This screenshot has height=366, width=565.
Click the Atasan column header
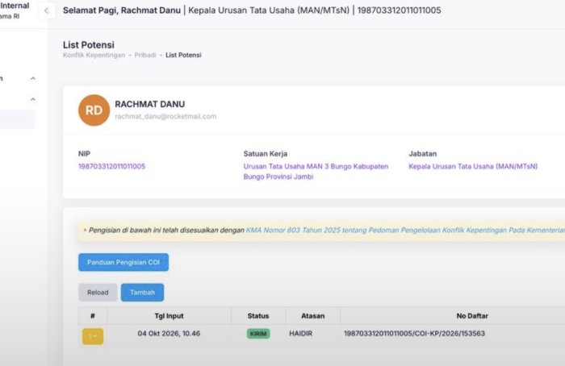click(x=313, y=316)
